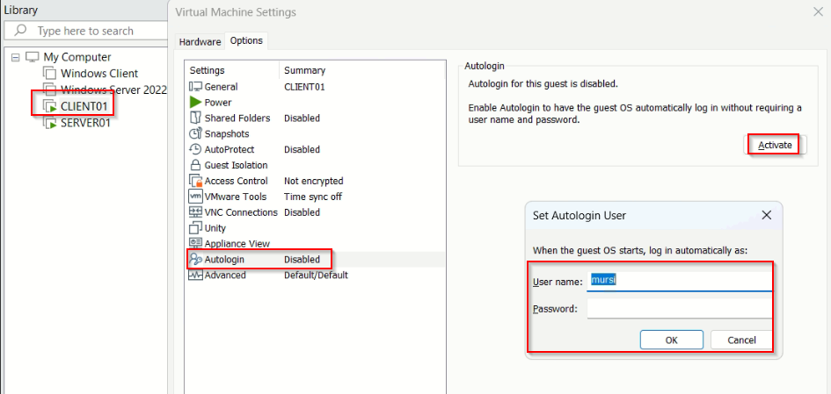Click the green Power play icon
831x394 pixels.
click(195, 102)
